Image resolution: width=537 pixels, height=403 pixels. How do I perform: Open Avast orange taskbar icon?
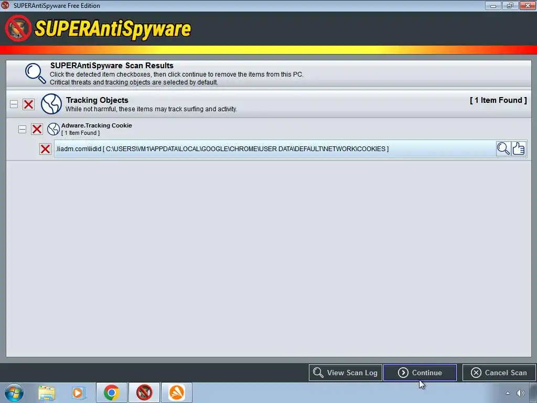pyautogui.click(x=177, y=393)
